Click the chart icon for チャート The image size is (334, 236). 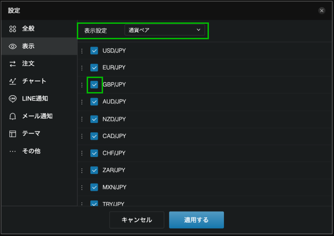13,81
